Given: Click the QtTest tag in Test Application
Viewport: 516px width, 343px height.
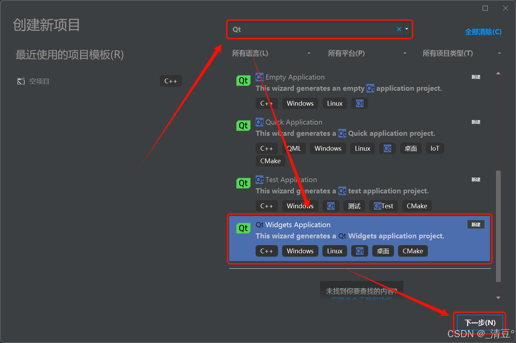Looking at the screenshot, I should [383, 206].
